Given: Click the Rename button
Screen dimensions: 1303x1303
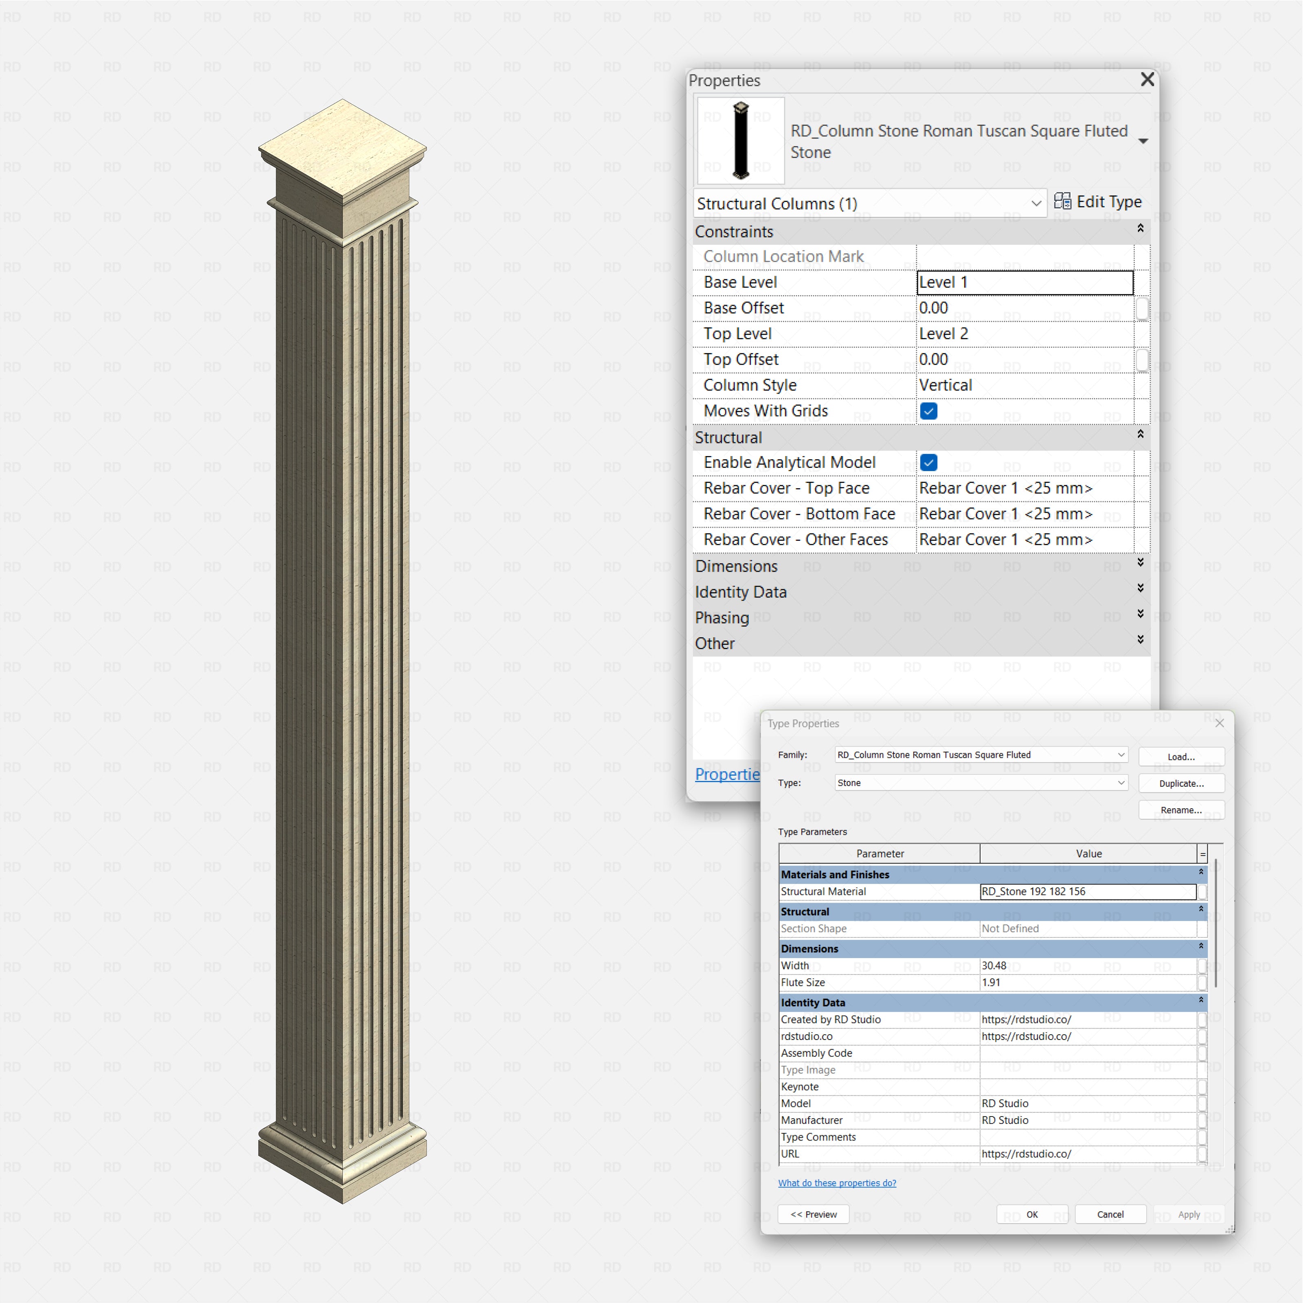Looking at the screenshot, I should tap(1181, 810).
